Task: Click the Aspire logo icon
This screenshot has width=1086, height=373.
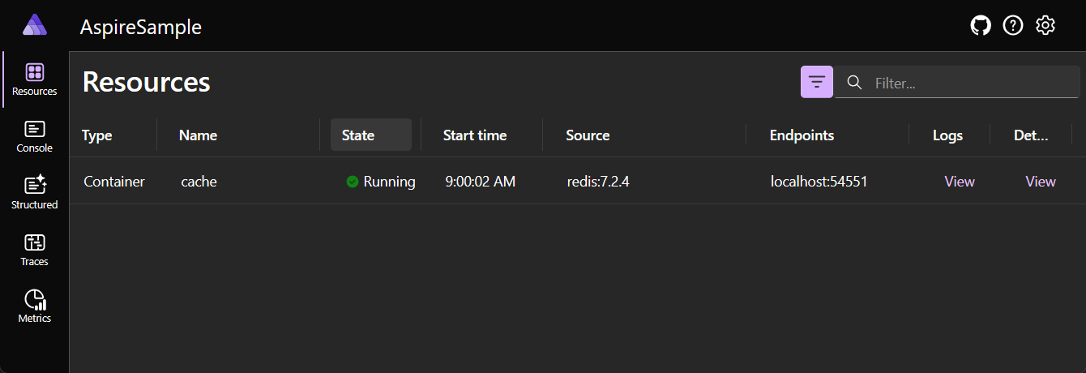Action: [35, 25]
